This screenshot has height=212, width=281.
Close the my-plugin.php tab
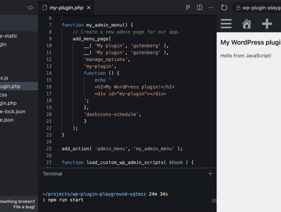89,7
